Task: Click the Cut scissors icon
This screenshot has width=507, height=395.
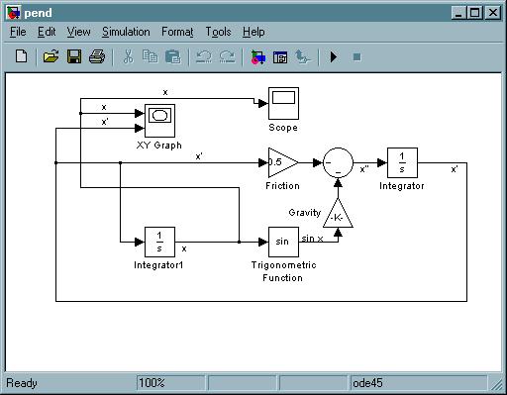Action: click(128, 56)
